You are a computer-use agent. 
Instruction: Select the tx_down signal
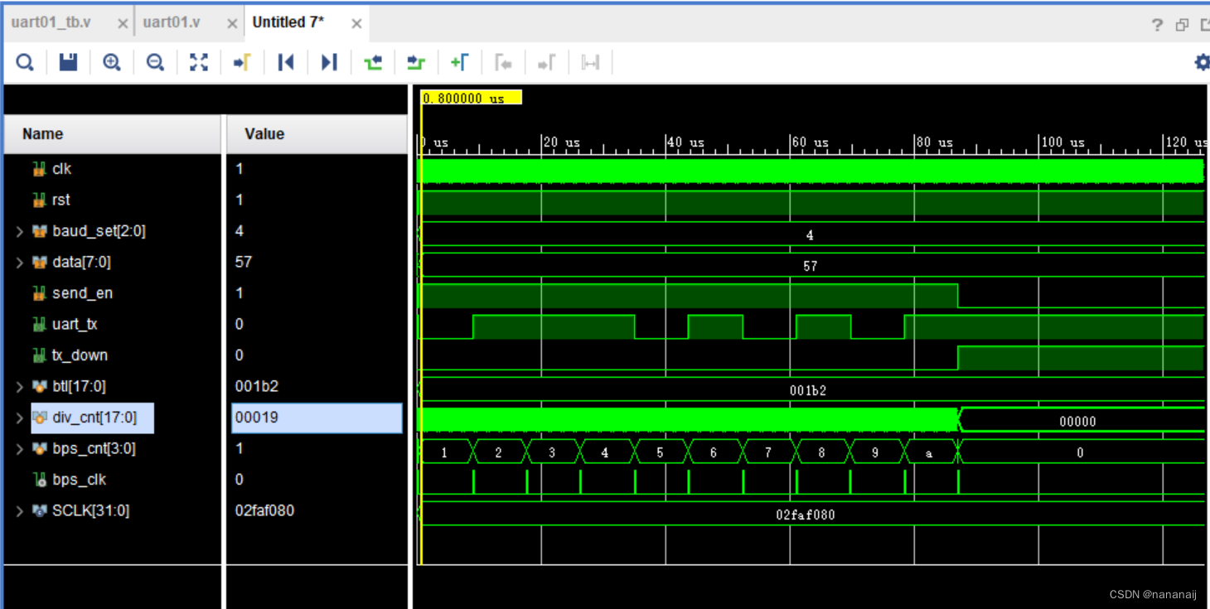[80, 355]
